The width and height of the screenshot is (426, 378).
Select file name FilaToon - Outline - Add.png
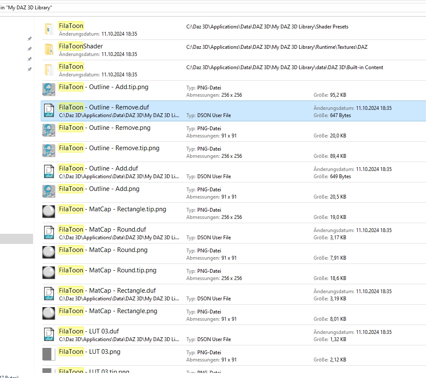[x=99, y=189]
